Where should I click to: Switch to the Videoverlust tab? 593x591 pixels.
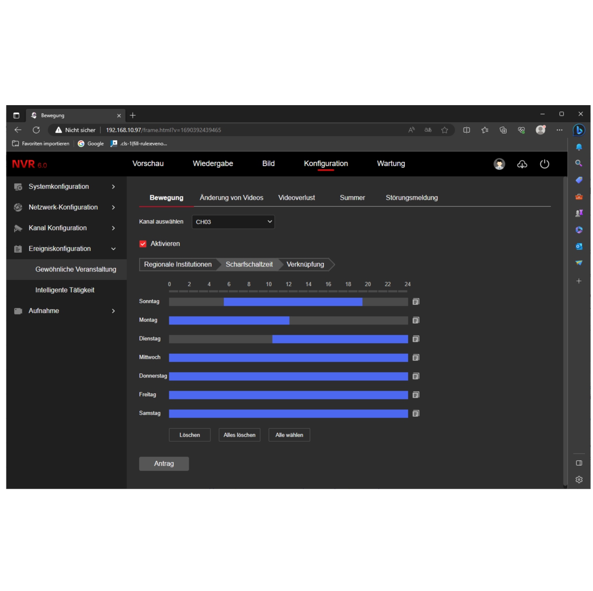(296, 197)
